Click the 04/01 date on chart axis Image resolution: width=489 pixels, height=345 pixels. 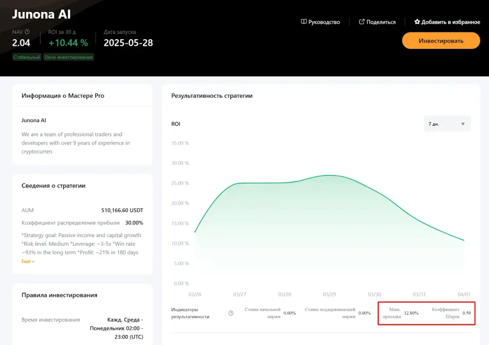click(x=464, y=294)
